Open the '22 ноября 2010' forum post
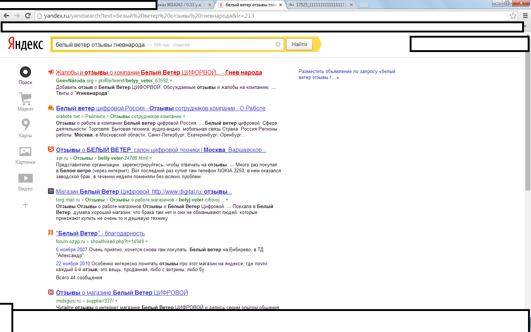The height and width of the screenshot is (332, 531). click(73, 264)
